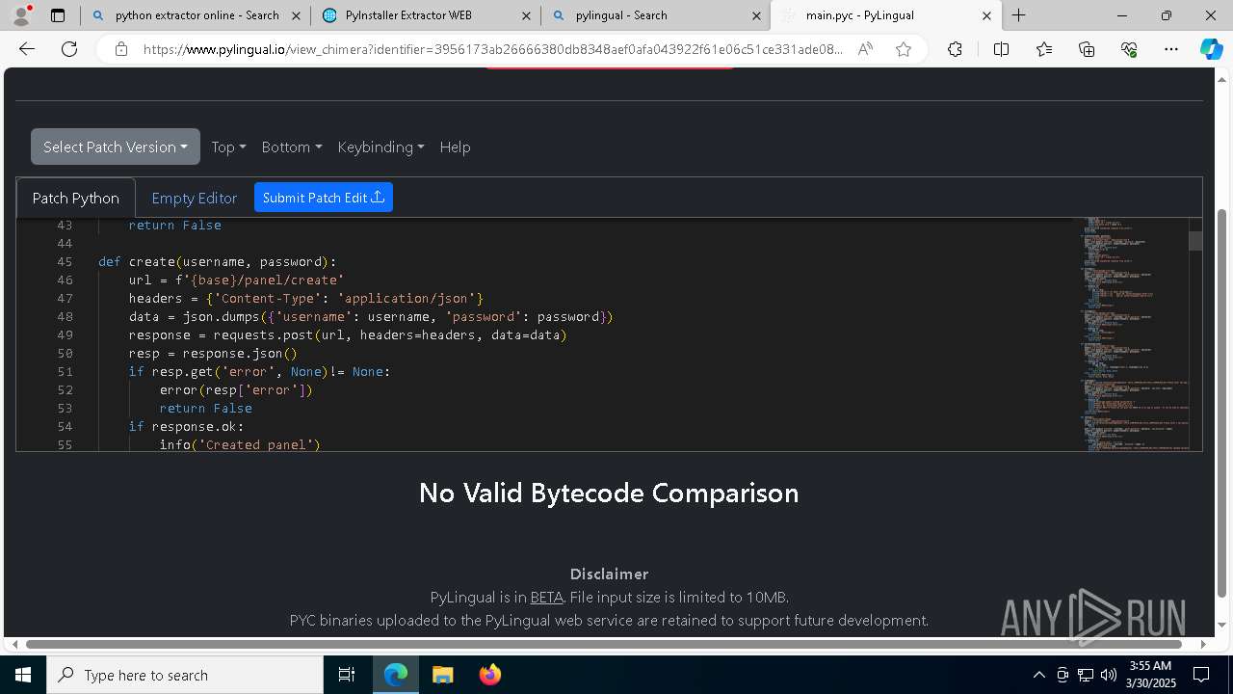Open Windows Start menu
Image resolution: width=1233 pixels, height=694 pixels.
23,675
